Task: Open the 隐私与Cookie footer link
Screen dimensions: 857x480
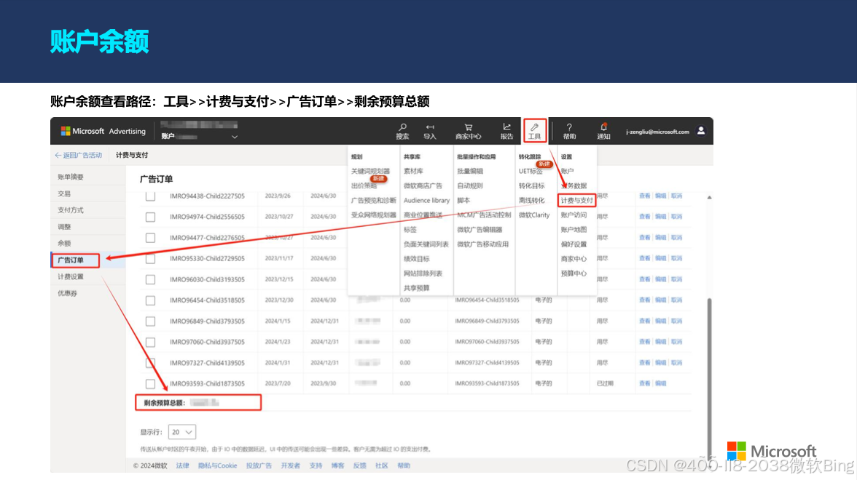Action: pyautogui.click(x=217, y=465)
